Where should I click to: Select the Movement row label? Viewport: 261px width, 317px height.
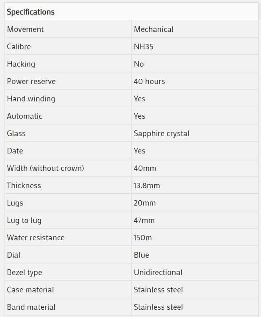[25, 29]
